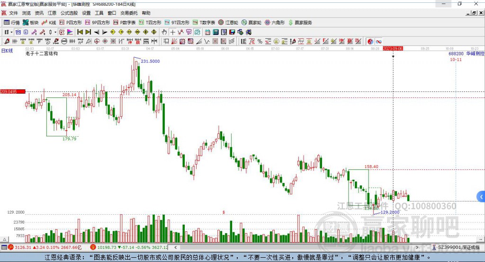Open the calendar icon showing 21
This screenshot has width=485, height=262.
207,32
